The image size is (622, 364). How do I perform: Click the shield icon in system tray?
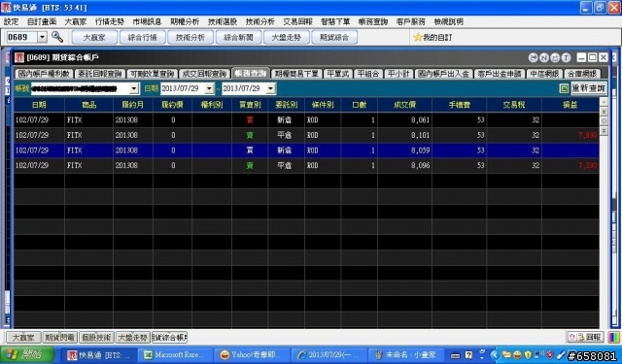pyautogui.click(x=528, y=355)
